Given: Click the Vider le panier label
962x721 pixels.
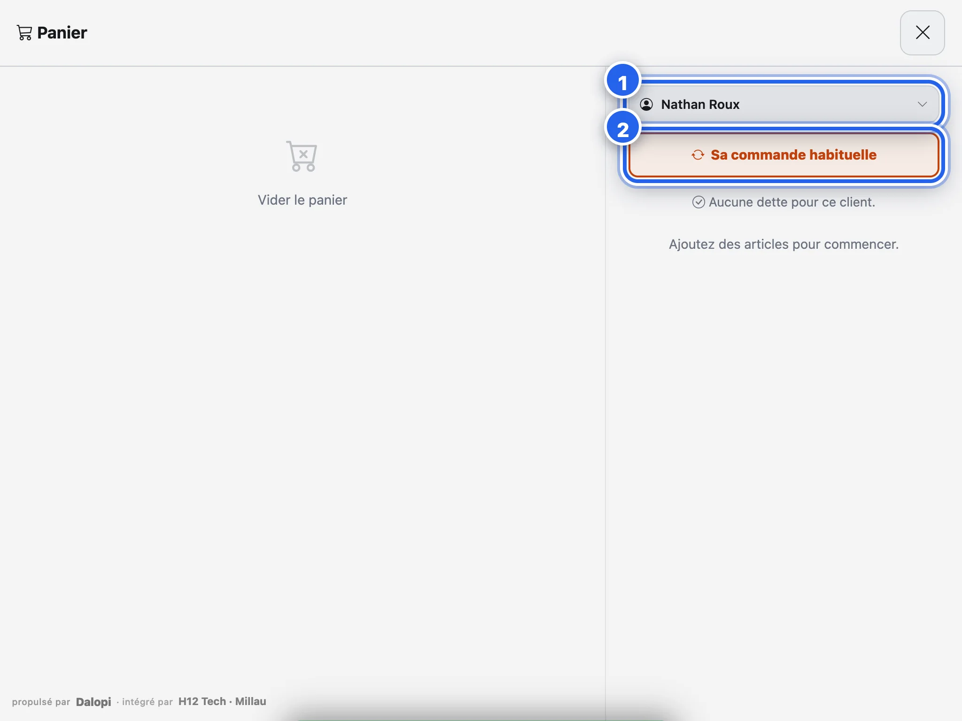Looking at the screenshot, I should point(302,200).
